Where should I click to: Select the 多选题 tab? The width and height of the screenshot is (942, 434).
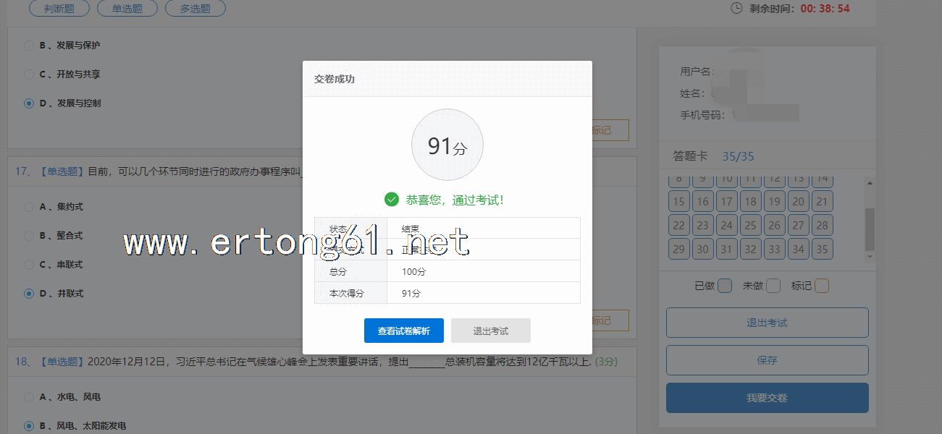tap(195, 9)
